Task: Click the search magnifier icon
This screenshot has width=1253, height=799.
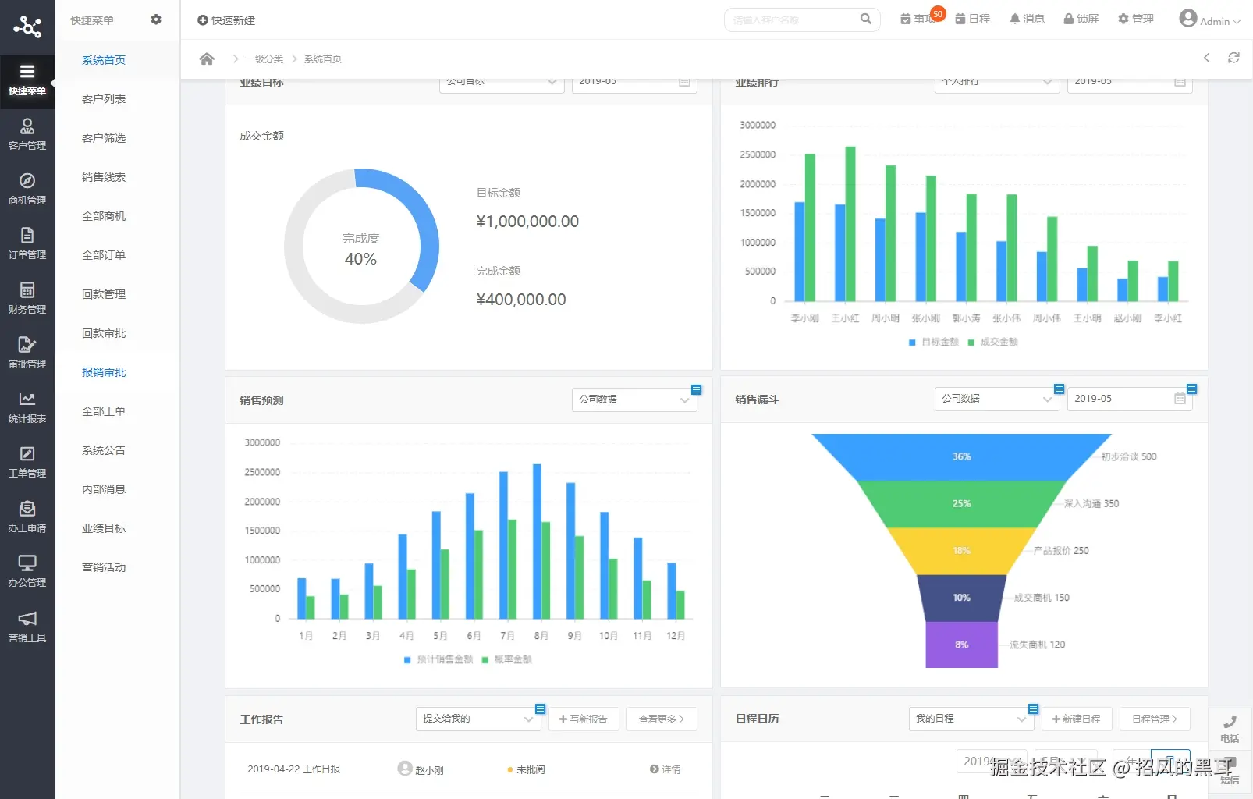Action: pos(865,19)
